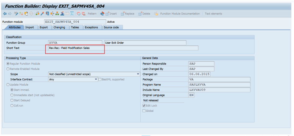The width and height of the screenshot is (294, 136).
Task: Expand the Scope dropdown
Action: [138, 74]
